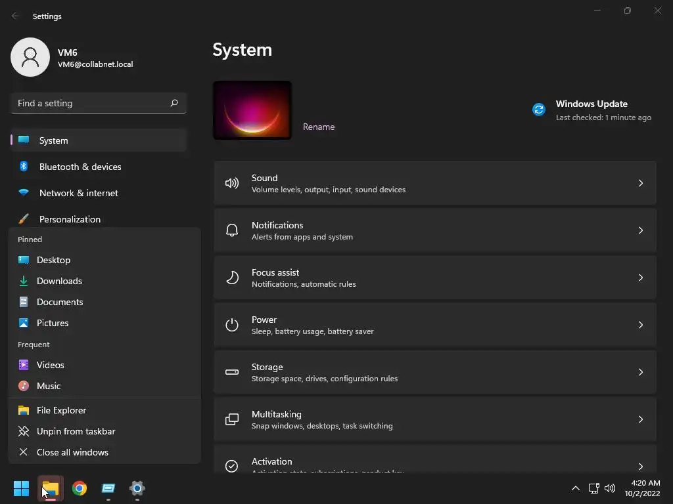
Task: Open Videos from frequent list
Action: (104, 365)
